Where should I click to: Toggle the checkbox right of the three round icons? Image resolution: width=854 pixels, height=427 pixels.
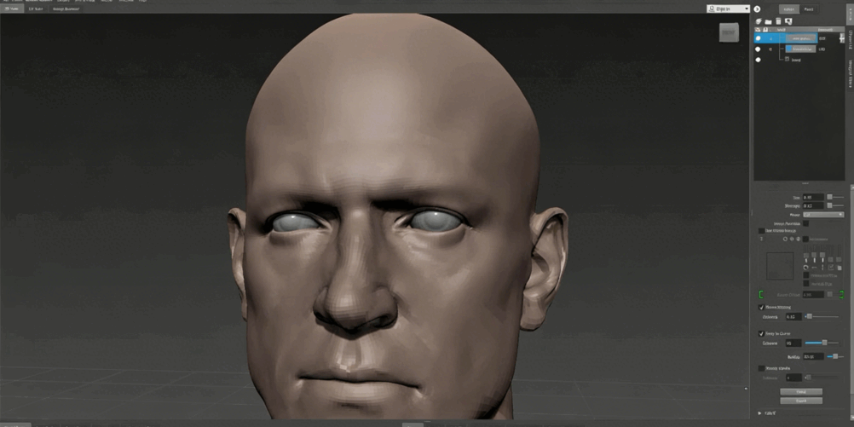click(x=805, y=239)
